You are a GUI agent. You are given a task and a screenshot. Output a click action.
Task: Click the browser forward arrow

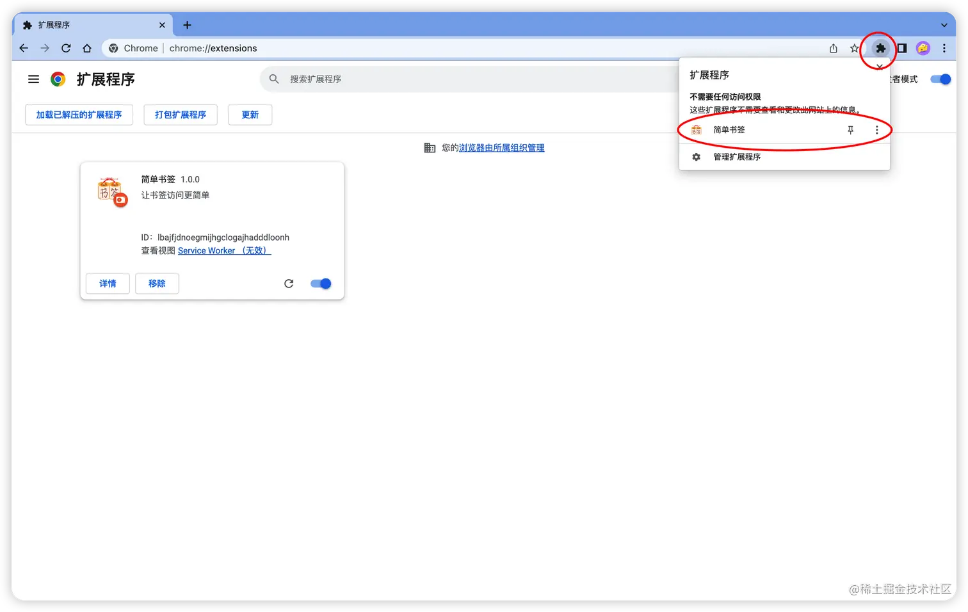(x=45, y=48)
